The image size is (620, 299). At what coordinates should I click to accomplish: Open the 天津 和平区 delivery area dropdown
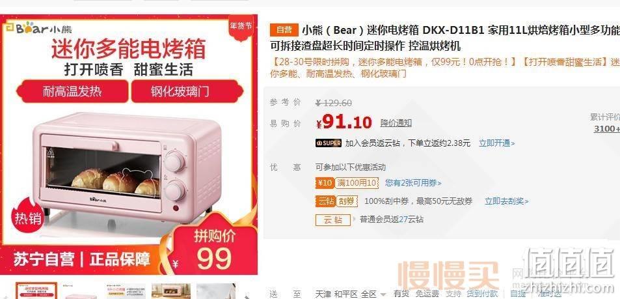[x=351, y=294]
